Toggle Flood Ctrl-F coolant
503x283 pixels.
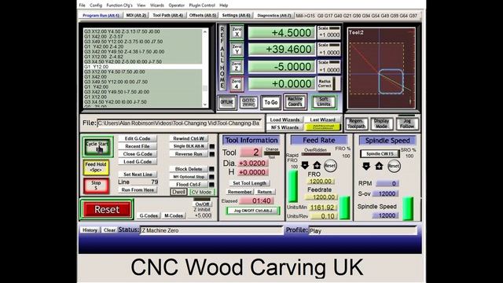[x=189, y=184]
